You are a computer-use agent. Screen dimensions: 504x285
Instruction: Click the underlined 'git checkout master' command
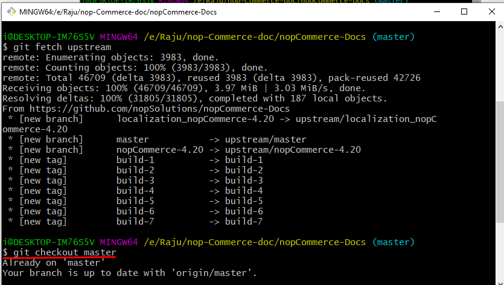(x=60, y=252)
